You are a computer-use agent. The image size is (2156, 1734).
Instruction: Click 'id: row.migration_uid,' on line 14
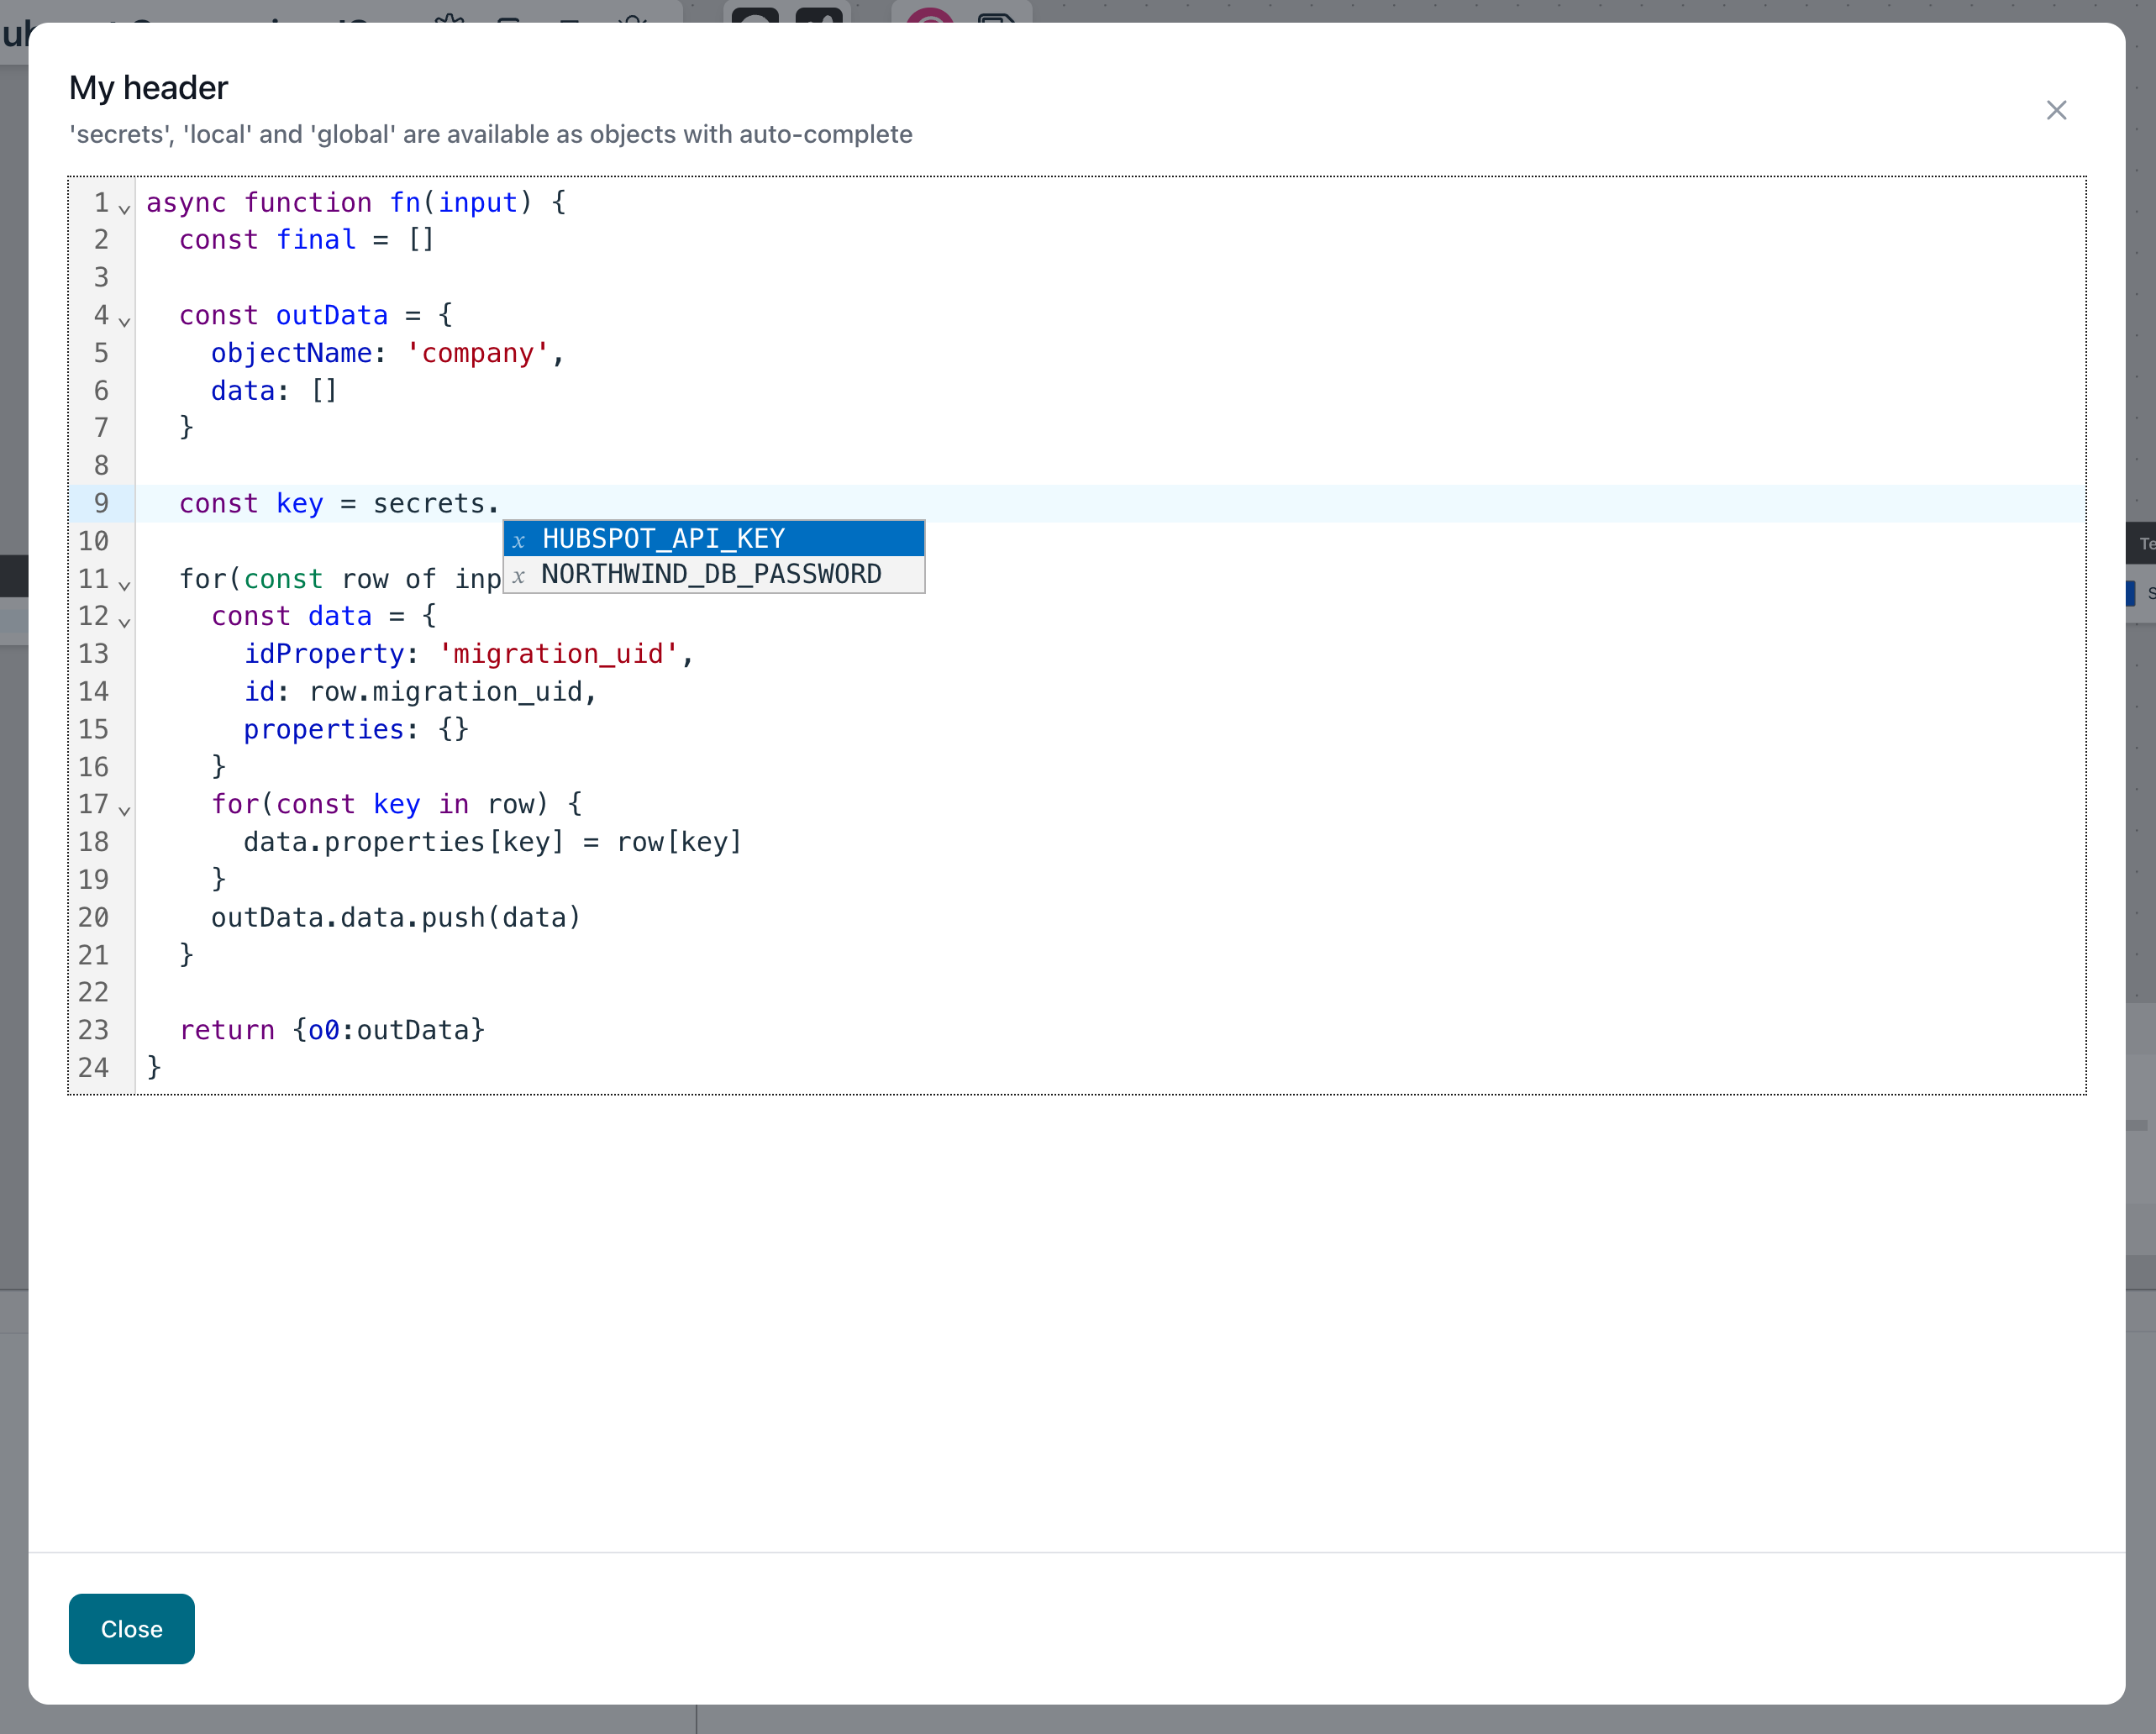420,691
